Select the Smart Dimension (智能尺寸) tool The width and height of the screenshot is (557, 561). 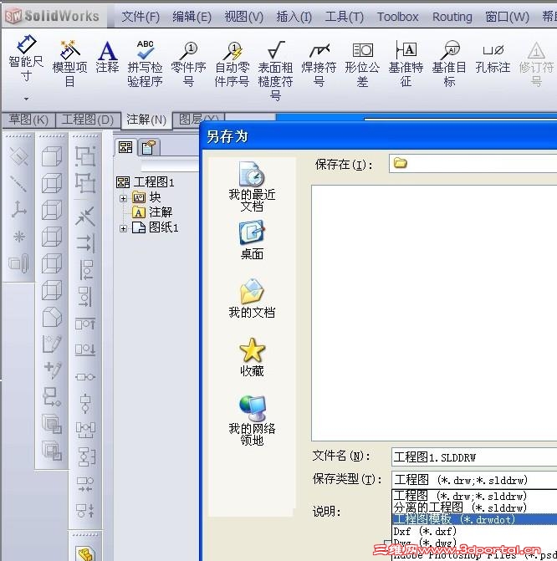tap(26, 59)
